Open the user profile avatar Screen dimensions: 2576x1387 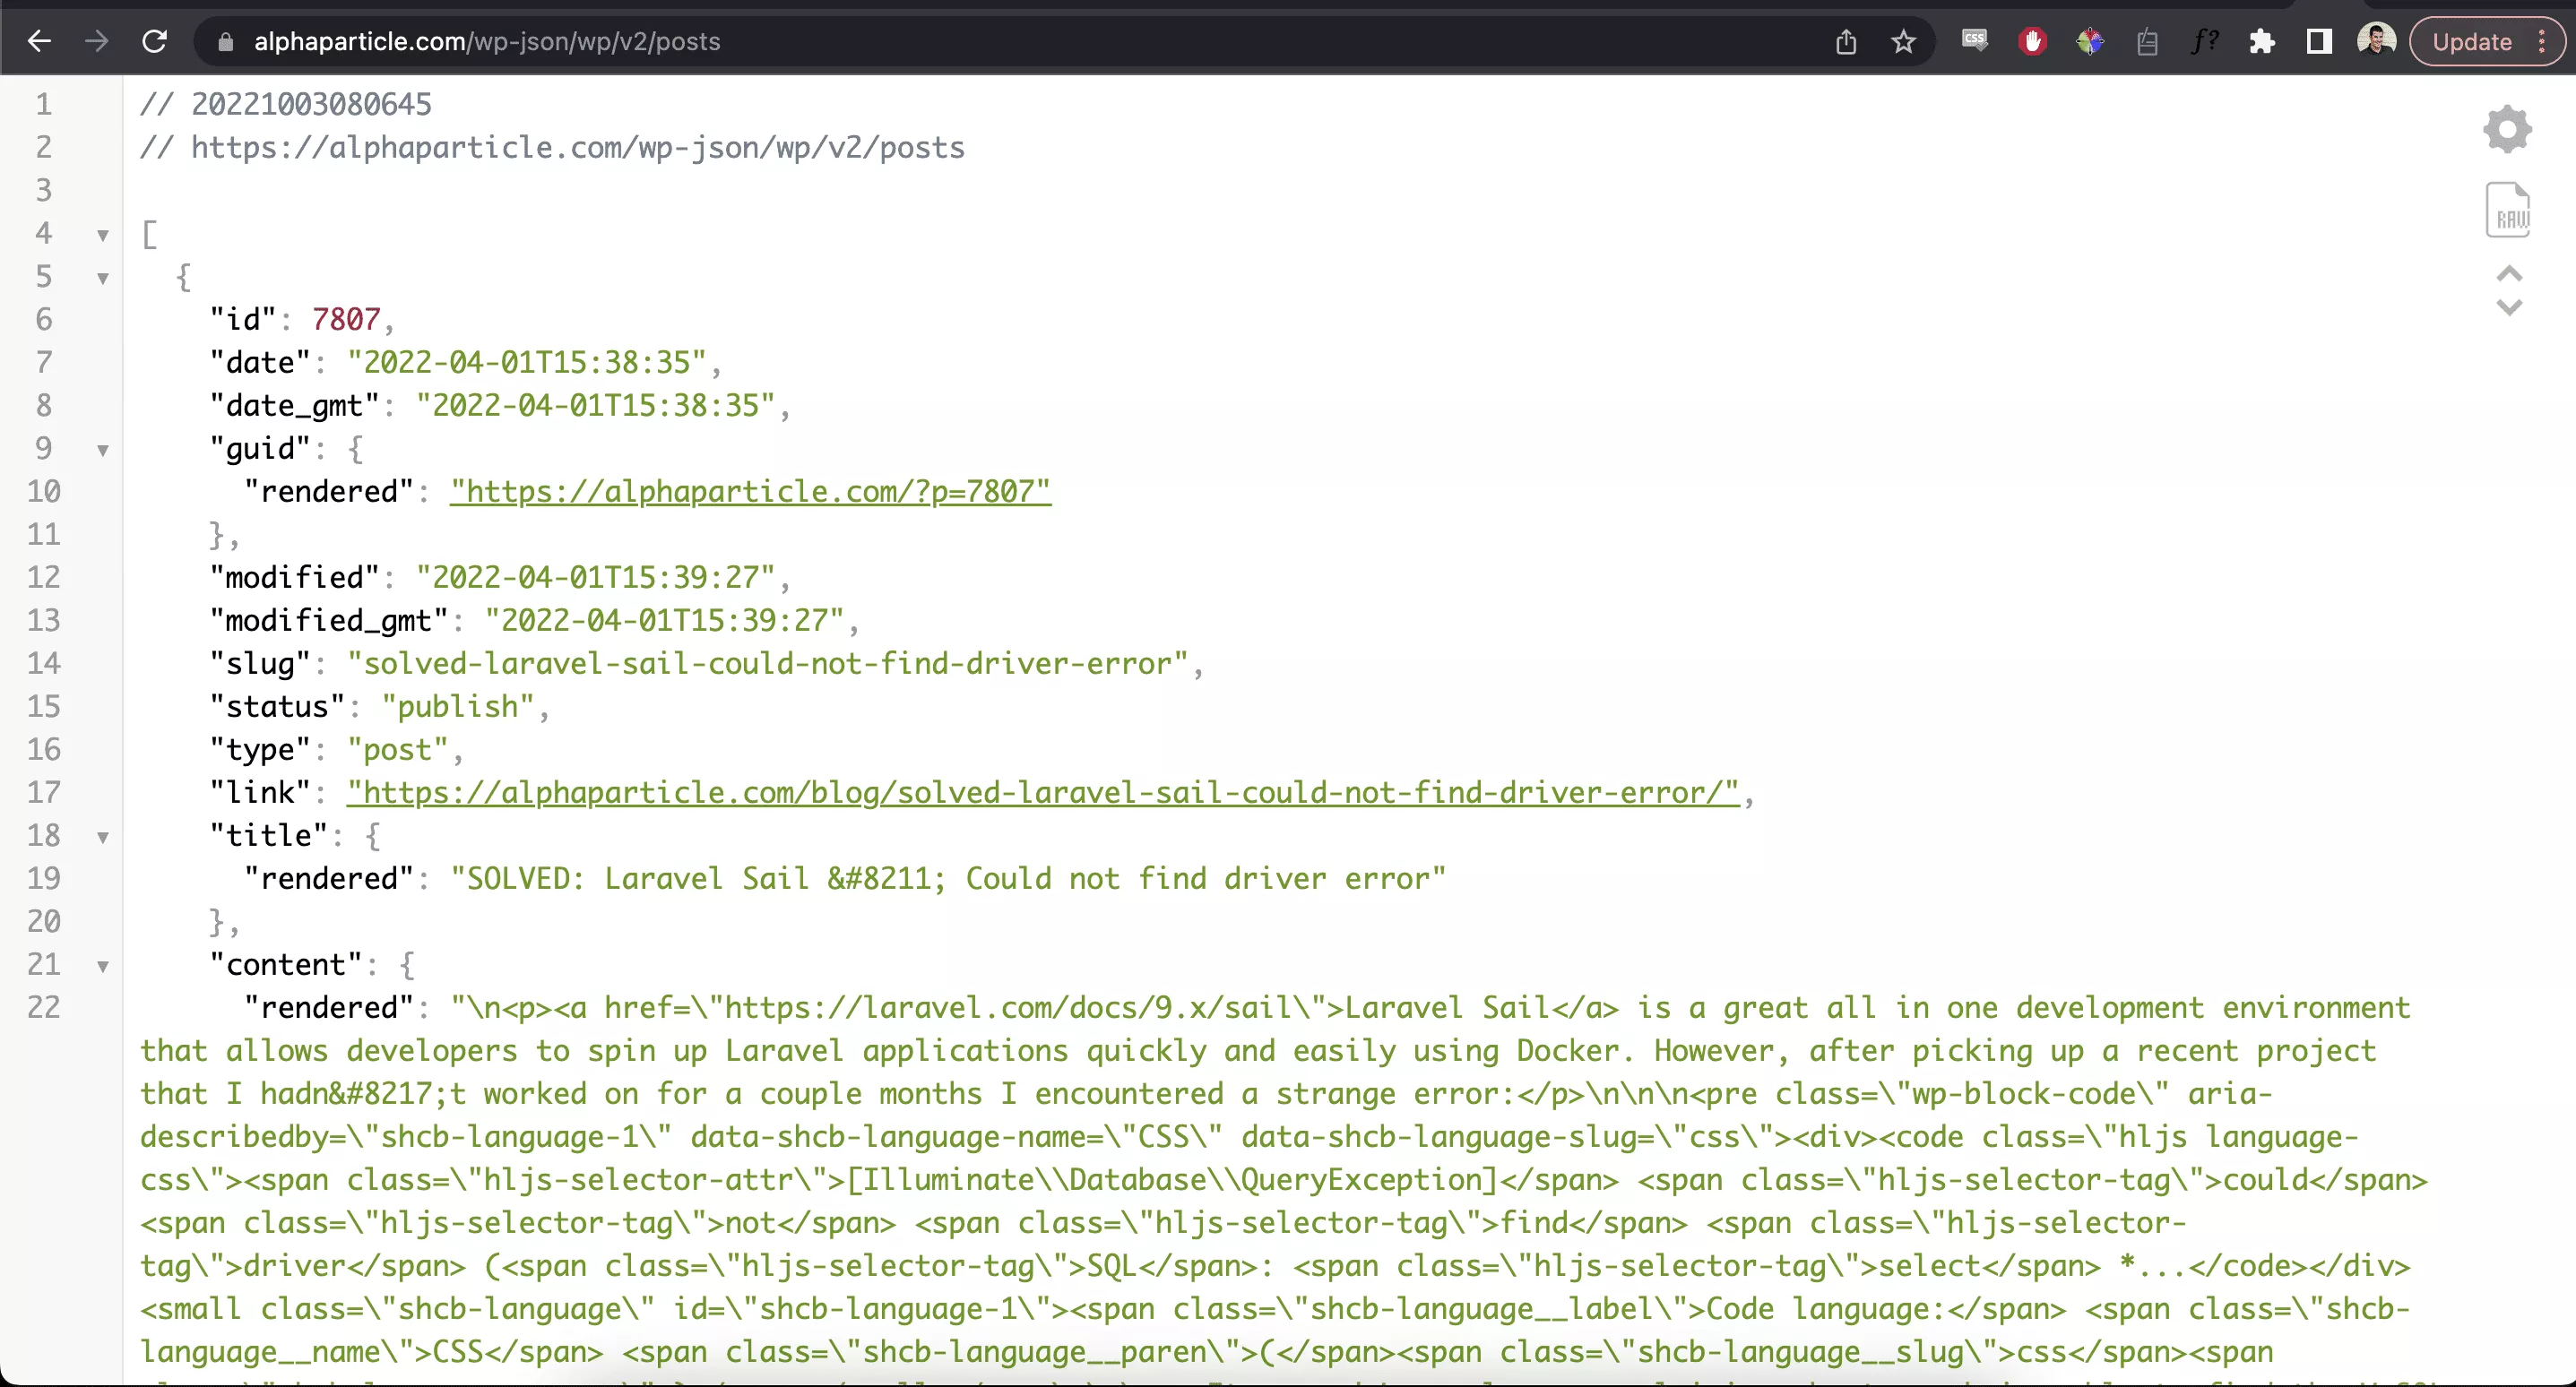2376,41
